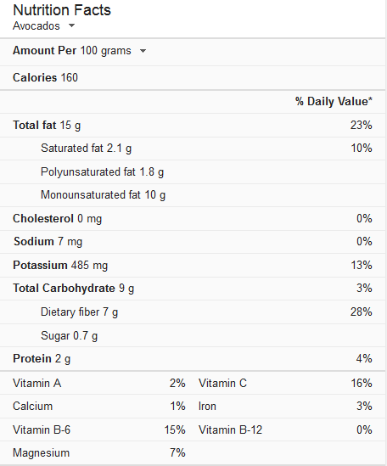387x466 pixels.
Task: Click the Calories 160 row
Action: pyautogui.click(x=193, y=78)
